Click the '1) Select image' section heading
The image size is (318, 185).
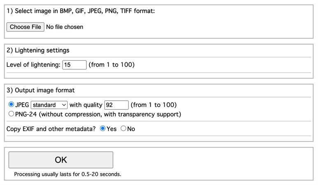pos(81,11)
